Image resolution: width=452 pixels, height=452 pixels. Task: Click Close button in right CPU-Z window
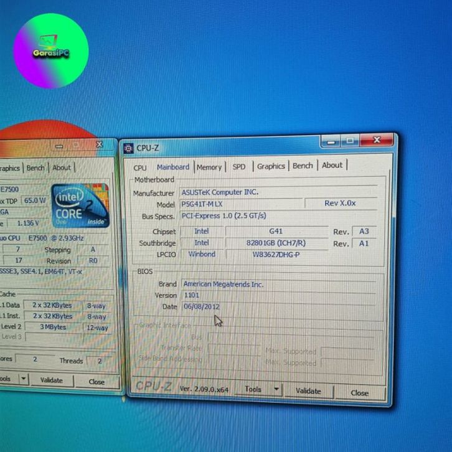pos(359,393)
